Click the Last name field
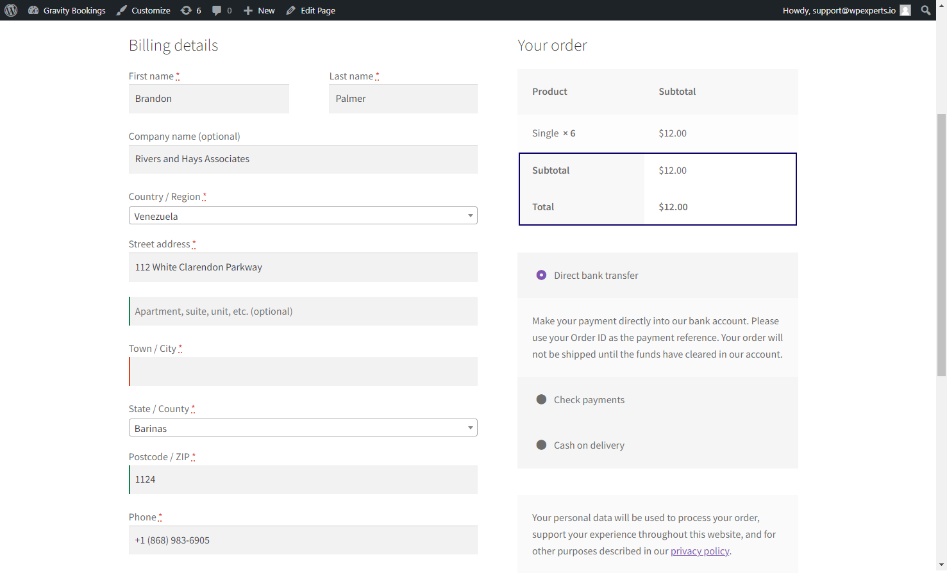The height and width of the screenshot is (573, 947). pyautogui.click(x=403, y=99)
